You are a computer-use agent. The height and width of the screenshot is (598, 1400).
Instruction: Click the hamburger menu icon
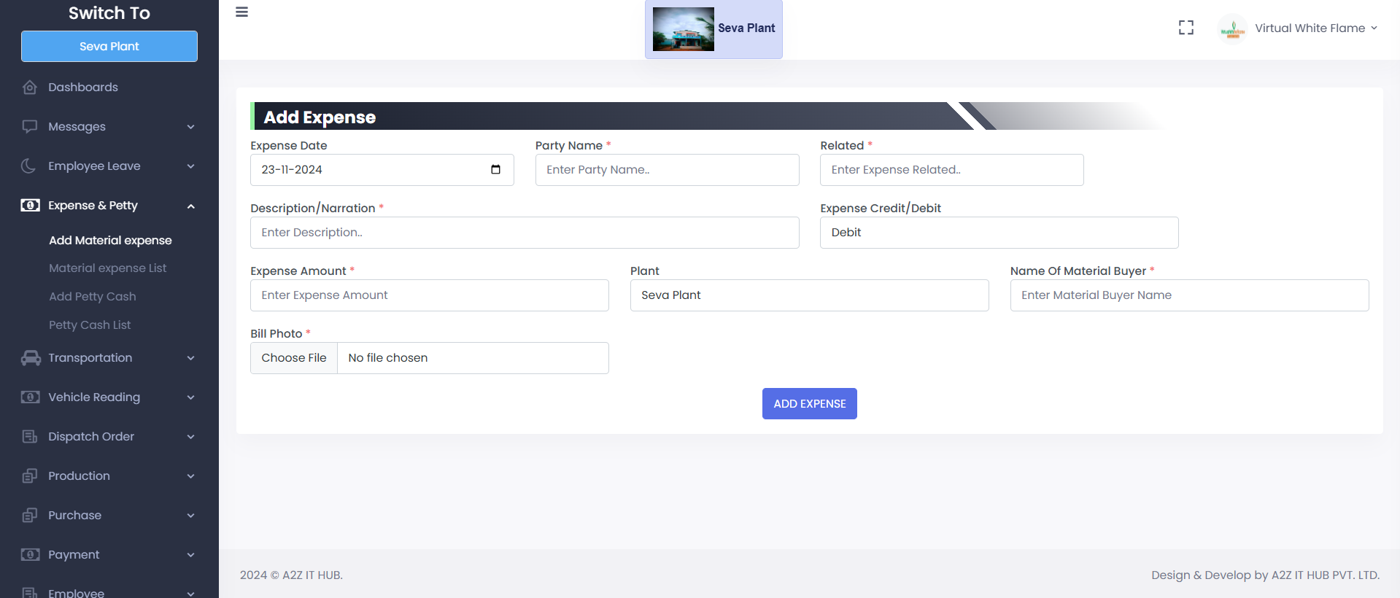click(x=242, y=12)
